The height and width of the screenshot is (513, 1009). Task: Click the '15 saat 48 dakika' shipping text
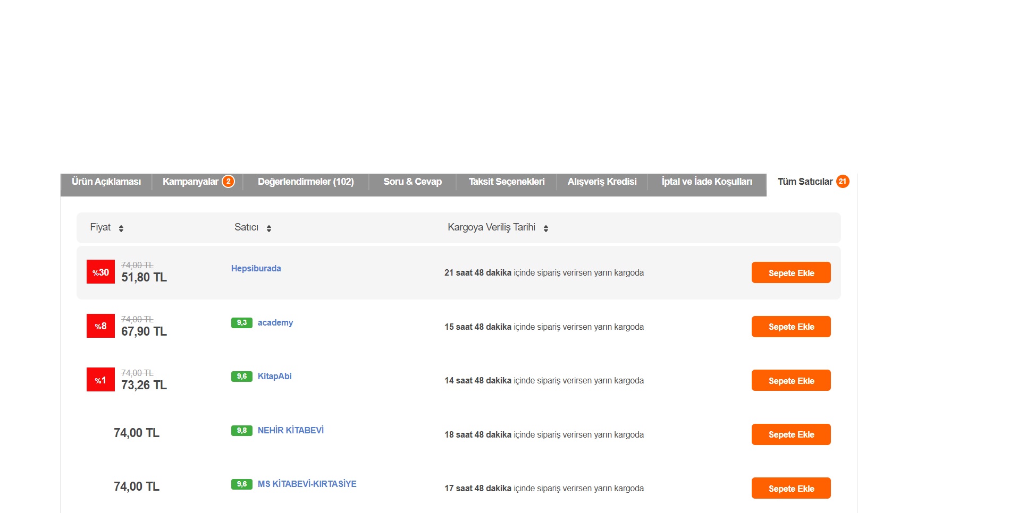pos(478,327)
